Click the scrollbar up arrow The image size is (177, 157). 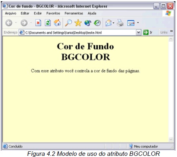171,39
